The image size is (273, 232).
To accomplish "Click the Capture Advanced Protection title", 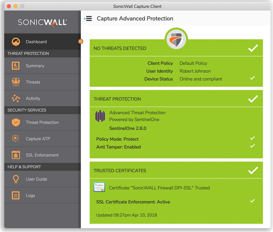I will pos(135,18).
